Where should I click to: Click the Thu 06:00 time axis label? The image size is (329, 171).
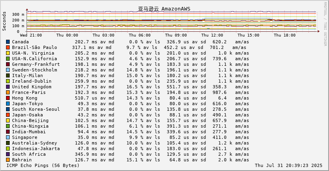pyautogui.click(x=140, y=35)
